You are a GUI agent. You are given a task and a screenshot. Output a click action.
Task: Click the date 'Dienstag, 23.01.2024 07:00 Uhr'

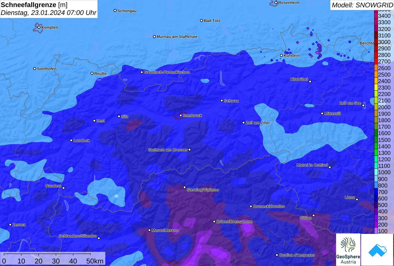[x=49, y=13]
